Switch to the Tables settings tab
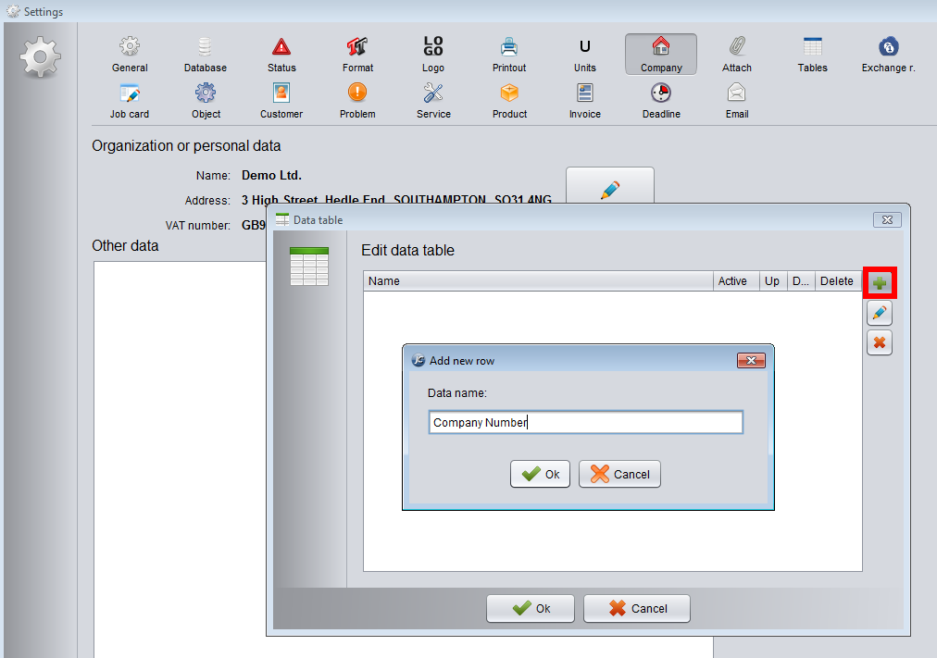The width and height of the screenshot is (937, 658). 812,54
